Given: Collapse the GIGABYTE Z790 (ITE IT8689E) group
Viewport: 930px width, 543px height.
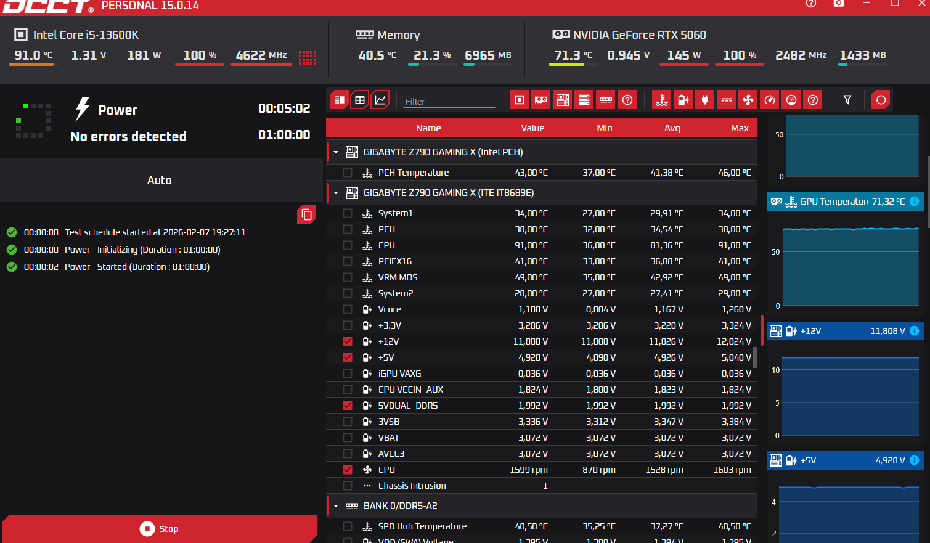Looking at the screenshot, I should pyautogui.click(x=336, y=193).
